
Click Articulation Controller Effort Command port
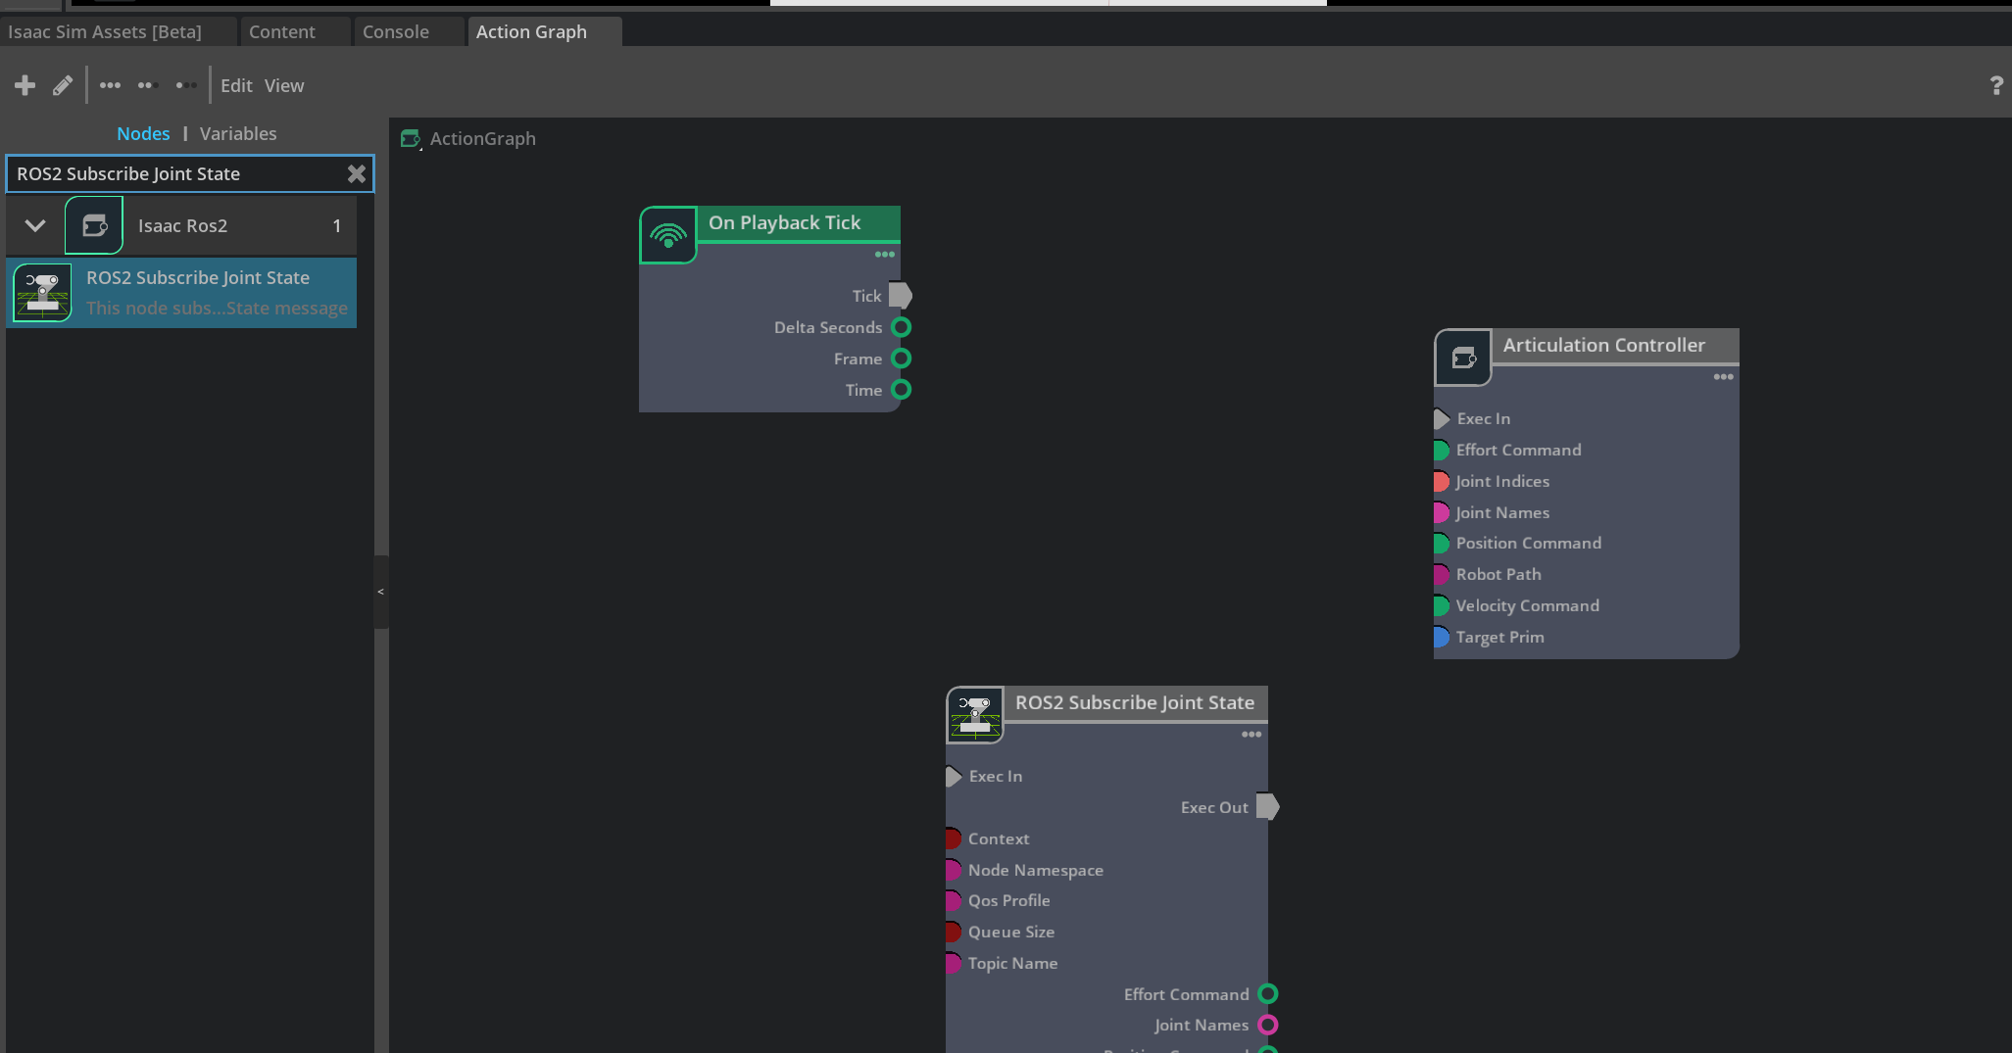click(1441, 451)
